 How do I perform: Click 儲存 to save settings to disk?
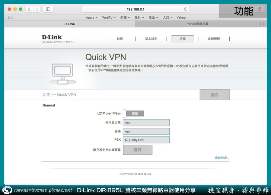click(138, 150)
